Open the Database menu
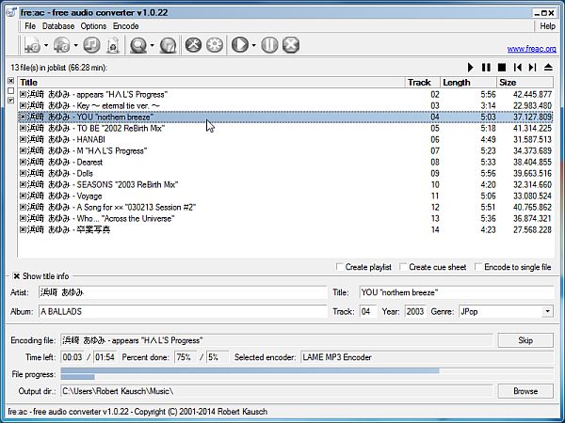The width and height of the screenshot is (565, 423). (x=58, y=26)
